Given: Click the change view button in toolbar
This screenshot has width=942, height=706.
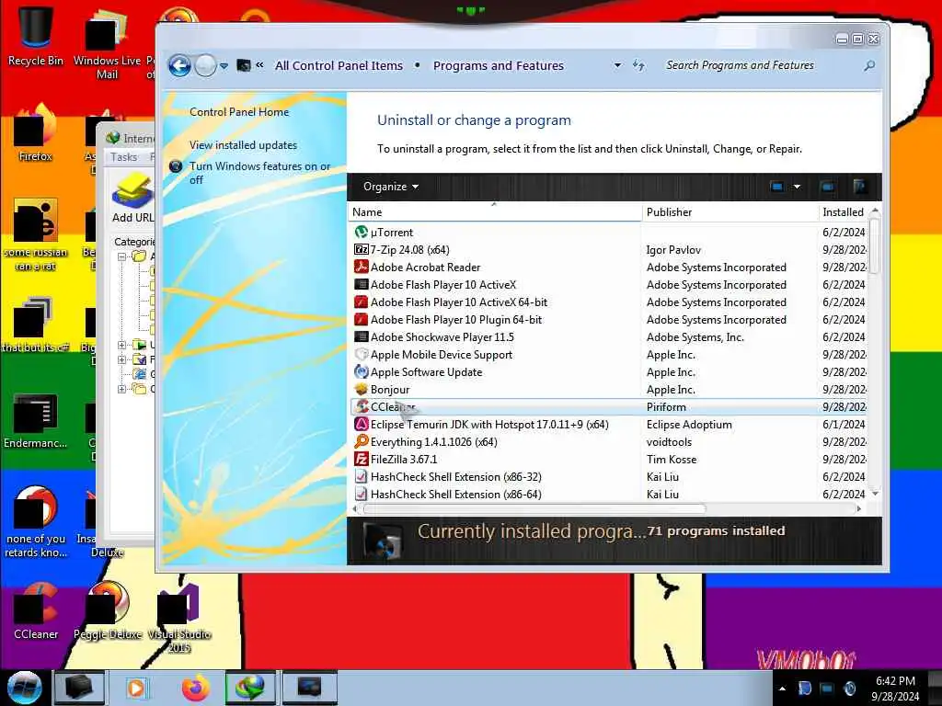Looking at the screenshot, I should [x=776, y=187].
